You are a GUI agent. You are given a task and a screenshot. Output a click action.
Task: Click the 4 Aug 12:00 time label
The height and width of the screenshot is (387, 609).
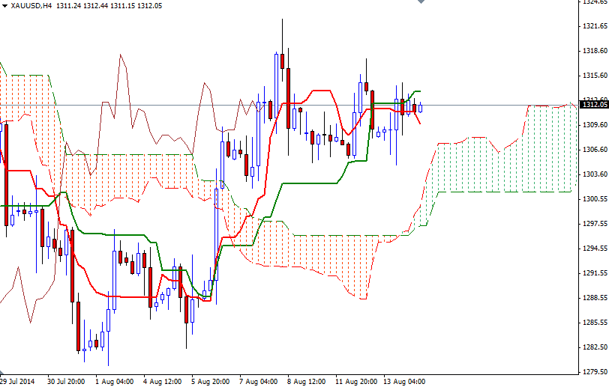click(162, 382)
